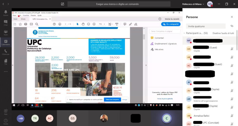Open the Fitxer menu in Acrobat
238x126 pixels.
pos(14,15)
